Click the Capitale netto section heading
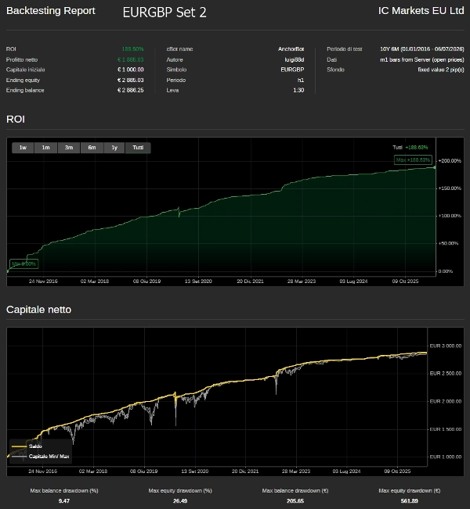This screenshot has width=470, height=509. pos(38,310)
